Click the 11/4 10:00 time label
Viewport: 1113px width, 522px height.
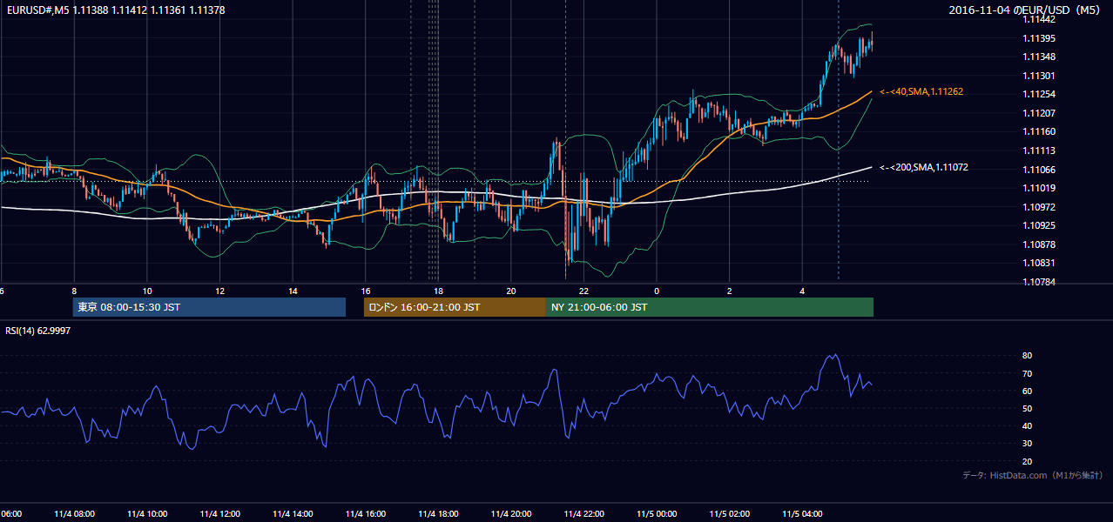point(147,514)
